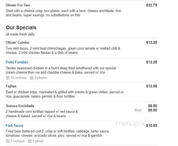178x146 pixels.
Task: Open the Pollo Fundido item page
Action: click(x=17, y=62)
